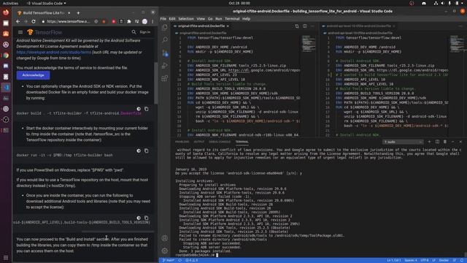This screenshot has height=263, width=467.
Task: Click the Chrome page vertical scrollbar
Action: click(x=155, y=83)
